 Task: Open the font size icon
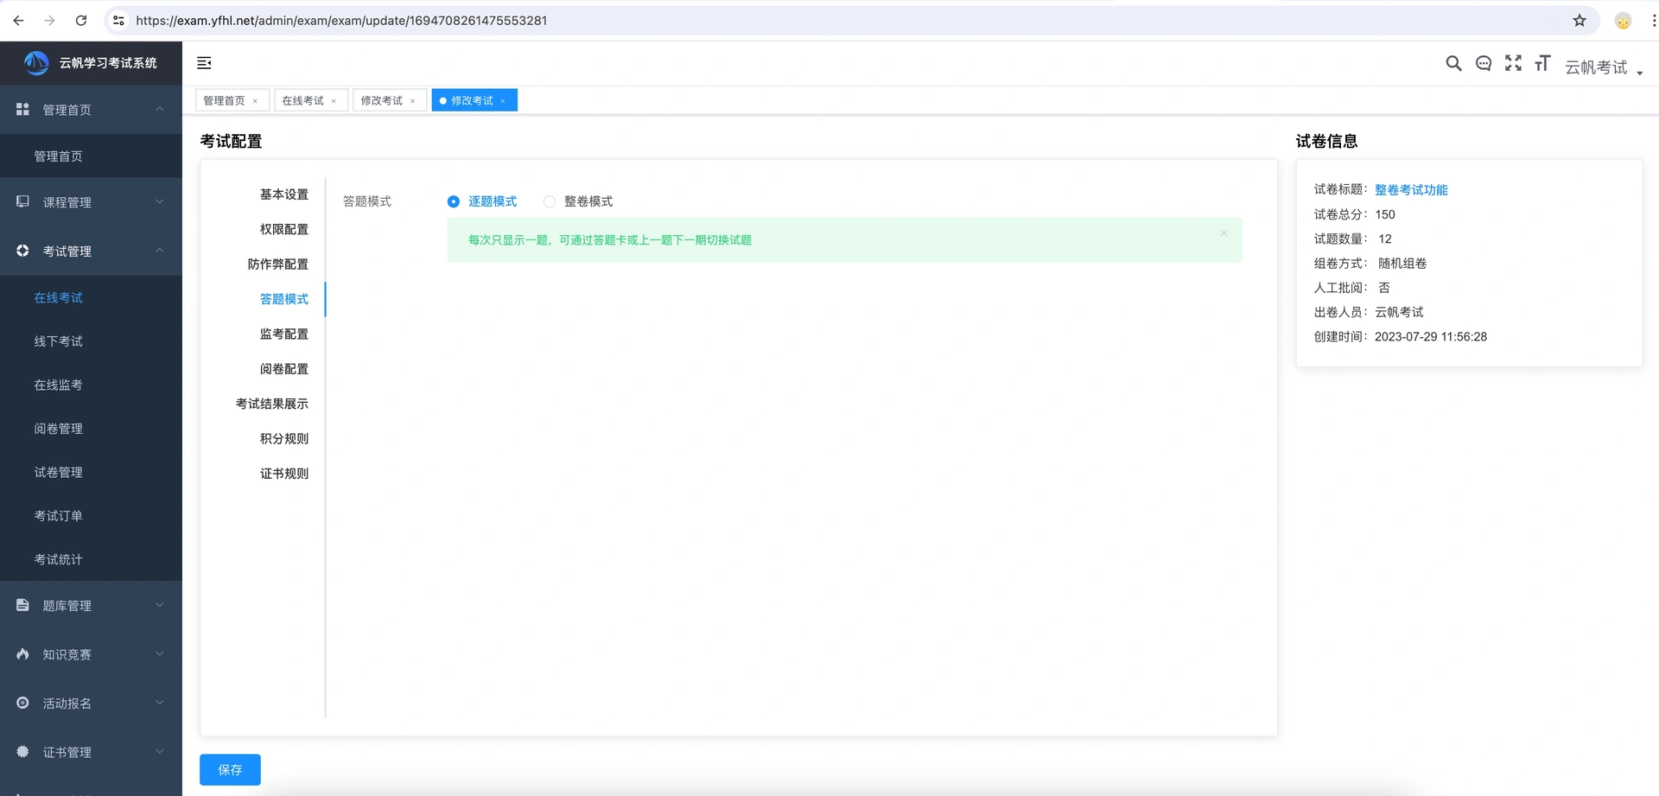[1542, 63]
